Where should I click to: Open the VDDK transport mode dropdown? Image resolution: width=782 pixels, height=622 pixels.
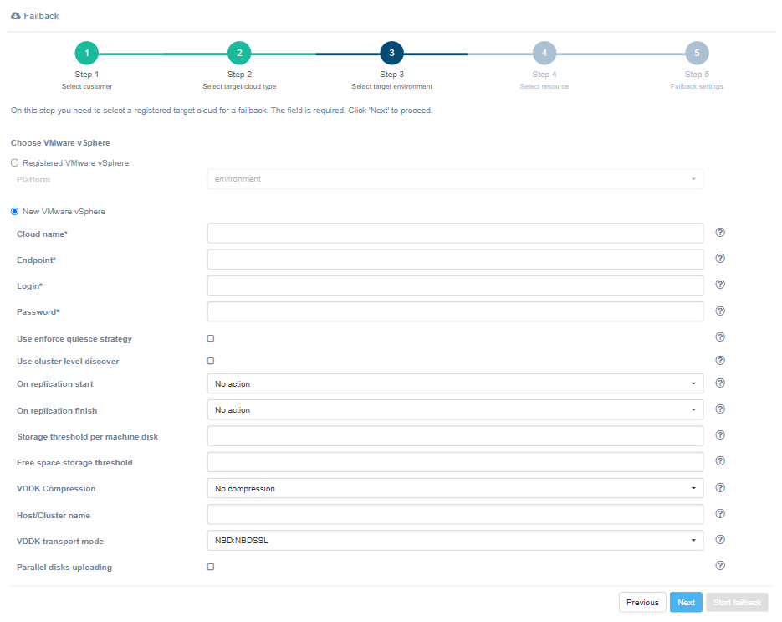point(455,541)
